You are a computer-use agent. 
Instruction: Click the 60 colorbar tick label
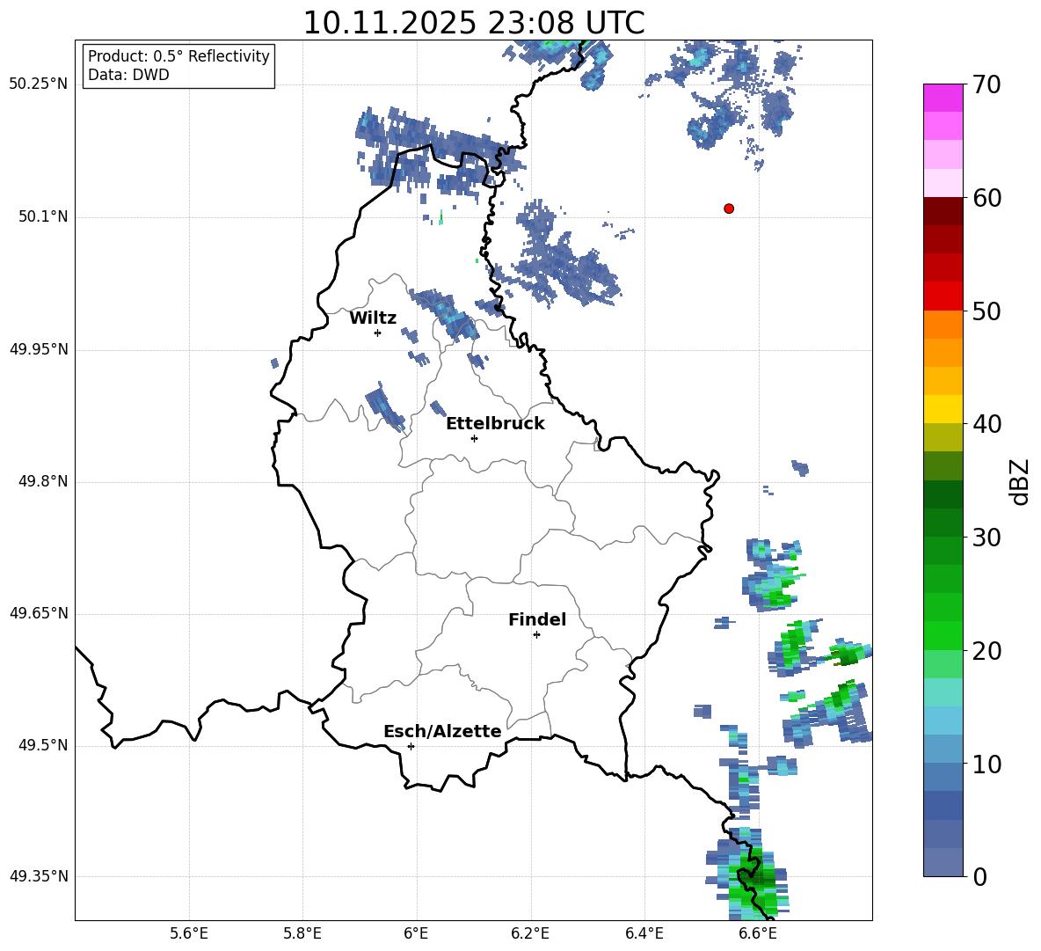click(x=986, y=198)
